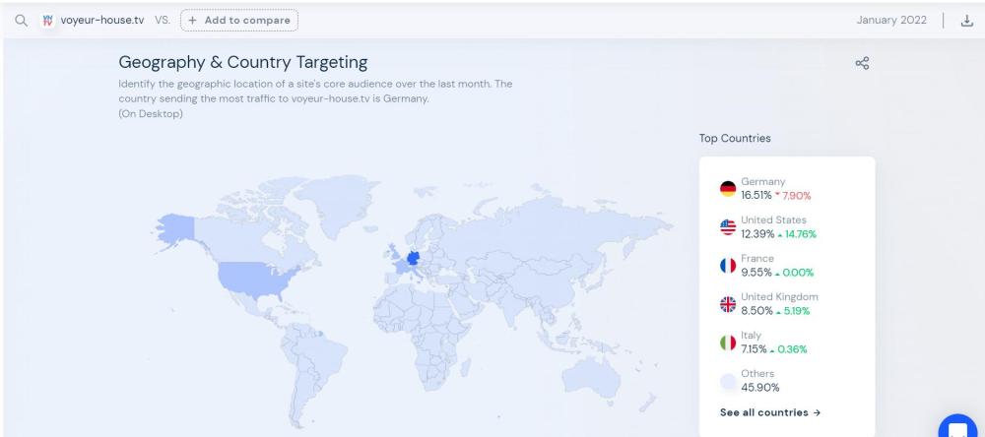Click the Italy flag icon
Viewport: 985px width, 437px height.
click(x=728, y=343)
